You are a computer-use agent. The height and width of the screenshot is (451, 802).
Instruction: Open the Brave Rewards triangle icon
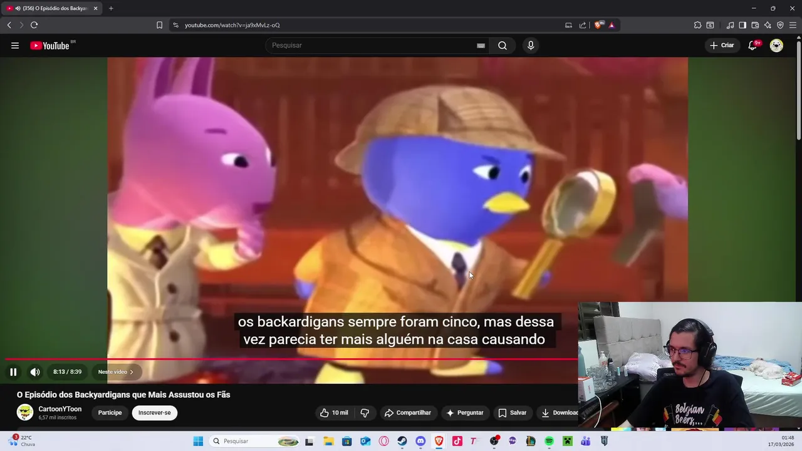612,25
